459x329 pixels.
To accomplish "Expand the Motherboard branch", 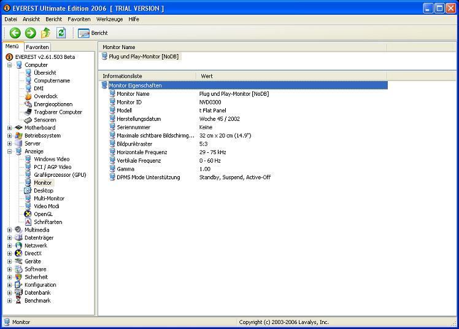I will pos(10,128).
